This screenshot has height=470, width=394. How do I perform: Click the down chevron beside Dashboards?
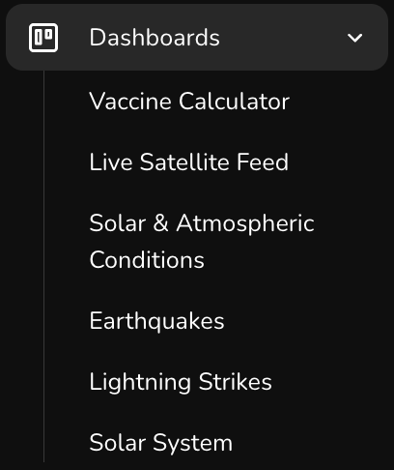354,38
